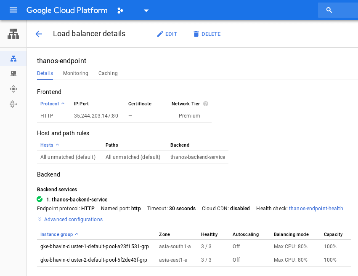Switch to the Monitoring tab
This screenshot has height=276, width=358.
tap(76, 73)
